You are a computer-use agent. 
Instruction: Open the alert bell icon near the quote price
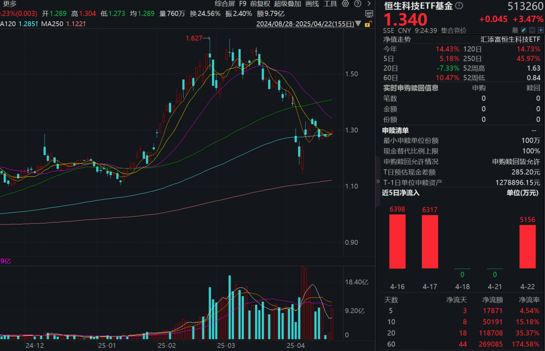coord(532,30)
